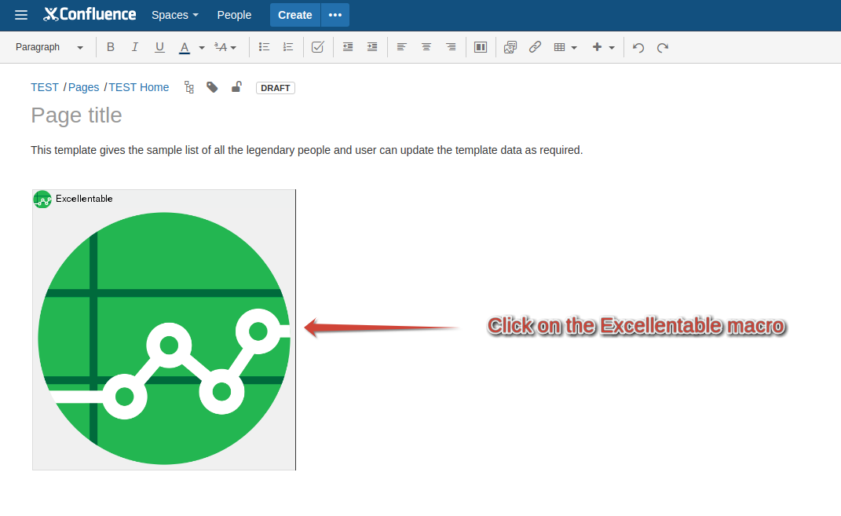The image size is (841, 516).
Task: Align text center
Action: pyautogui.click(x=426, y=47)
